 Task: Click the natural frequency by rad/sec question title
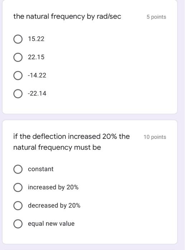point(67,16)
